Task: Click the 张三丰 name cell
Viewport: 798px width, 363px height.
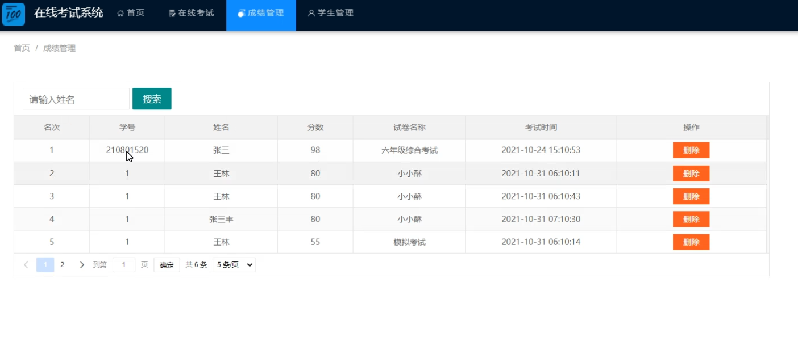Action: [x=221, y=219]
